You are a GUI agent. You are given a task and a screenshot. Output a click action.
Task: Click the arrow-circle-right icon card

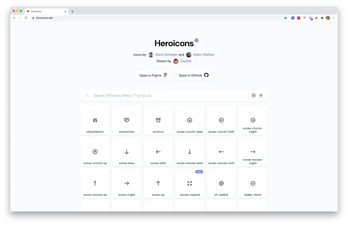click(x=253, y=120)
